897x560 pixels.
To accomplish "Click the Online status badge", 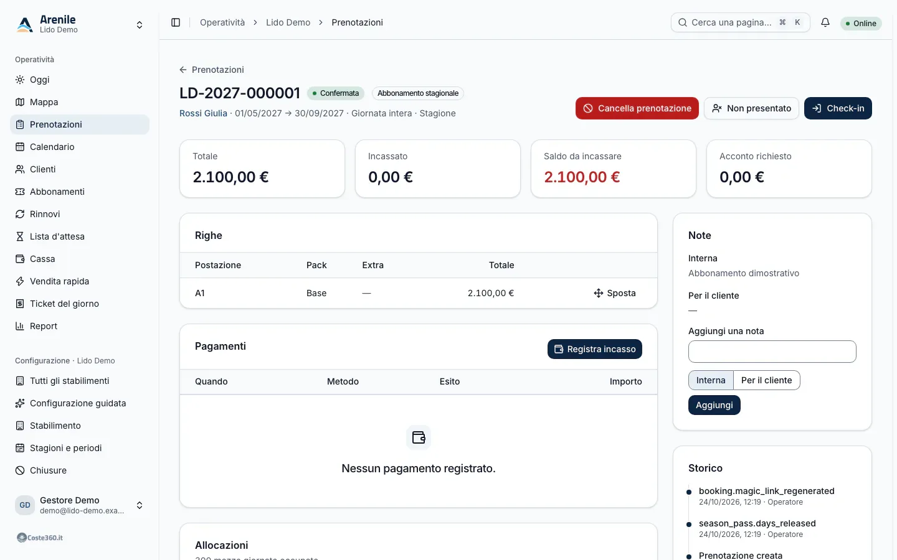I will [861, 23].
